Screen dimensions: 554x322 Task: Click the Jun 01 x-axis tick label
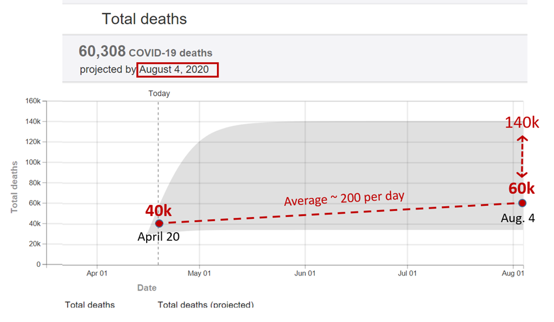pyautogui.click(x=305, y=273)
